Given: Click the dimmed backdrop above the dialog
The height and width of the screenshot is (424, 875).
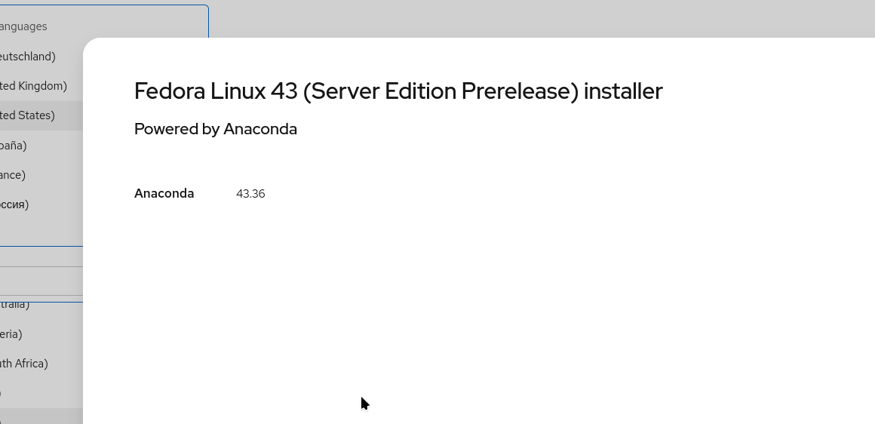Looking at the screenshot, I should coord(528,18).
